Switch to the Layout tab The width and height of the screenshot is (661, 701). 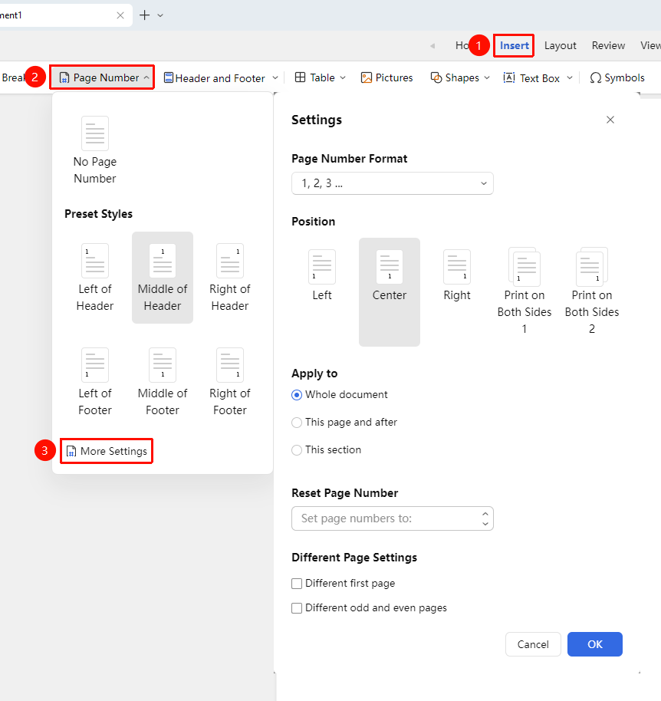pyautogui.click(x=560, y=45)
